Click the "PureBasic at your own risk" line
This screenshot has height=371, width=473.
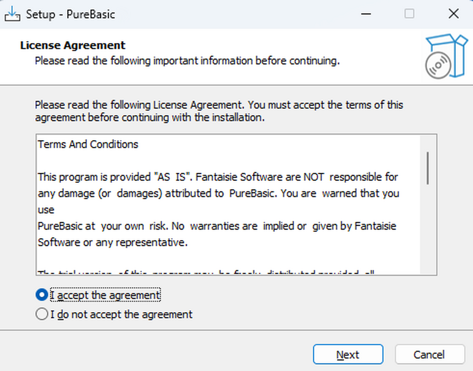click(217, 226)
